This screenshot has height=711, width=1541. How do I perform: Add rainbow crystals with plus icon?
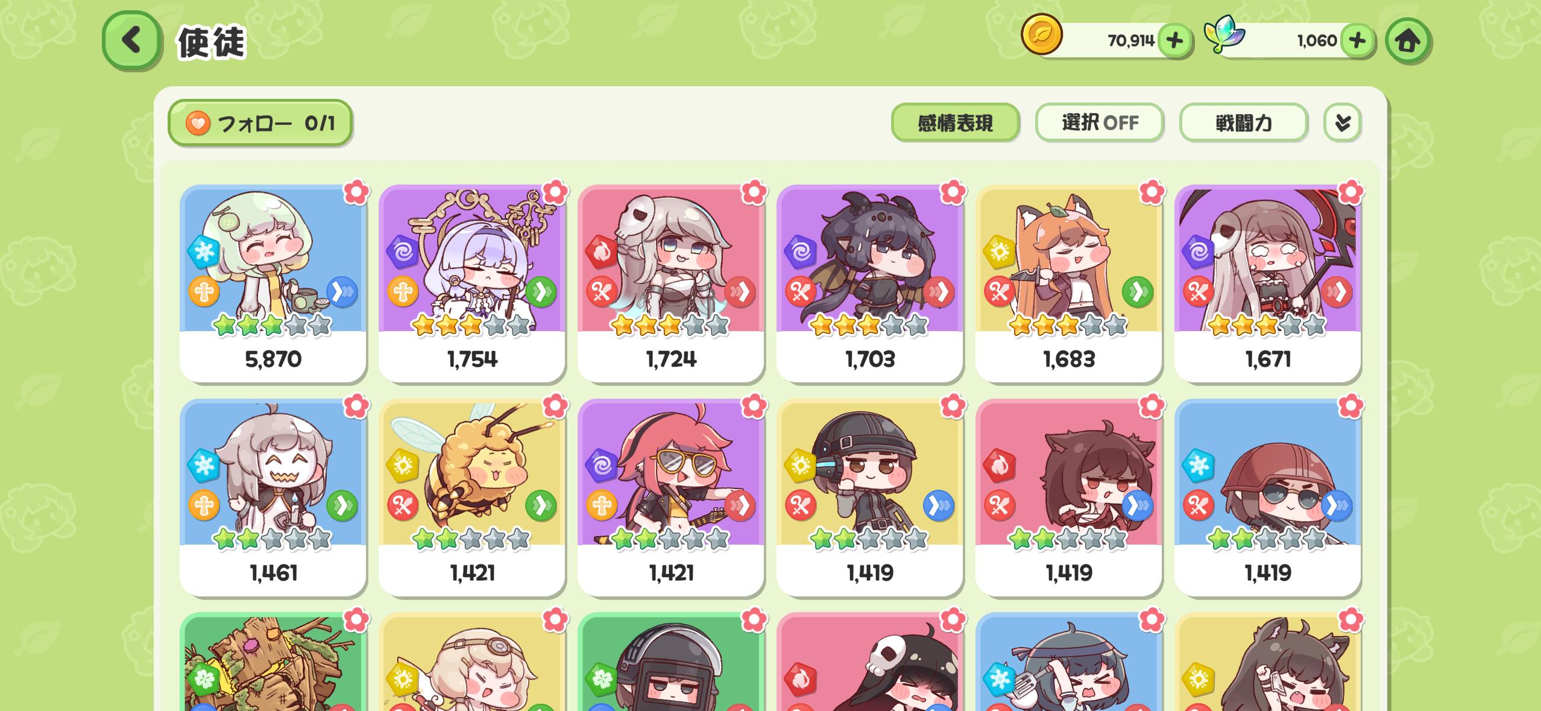[1357, 40]
